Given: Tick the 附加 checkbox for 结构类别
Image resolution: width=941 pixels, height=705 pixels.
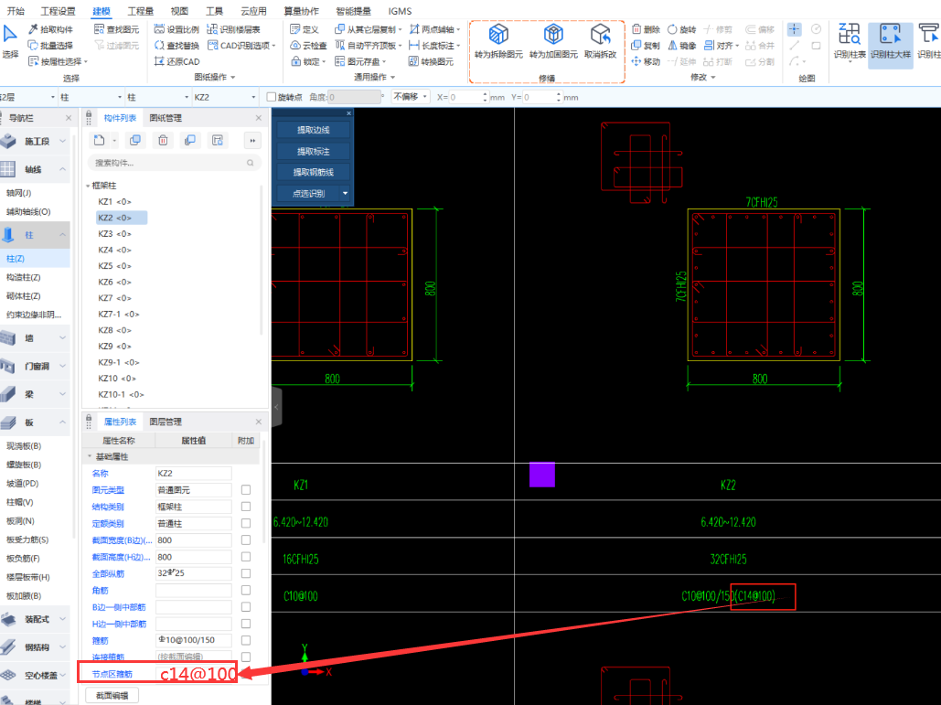Looking at the screenshot, I should [x=246, y=507].
